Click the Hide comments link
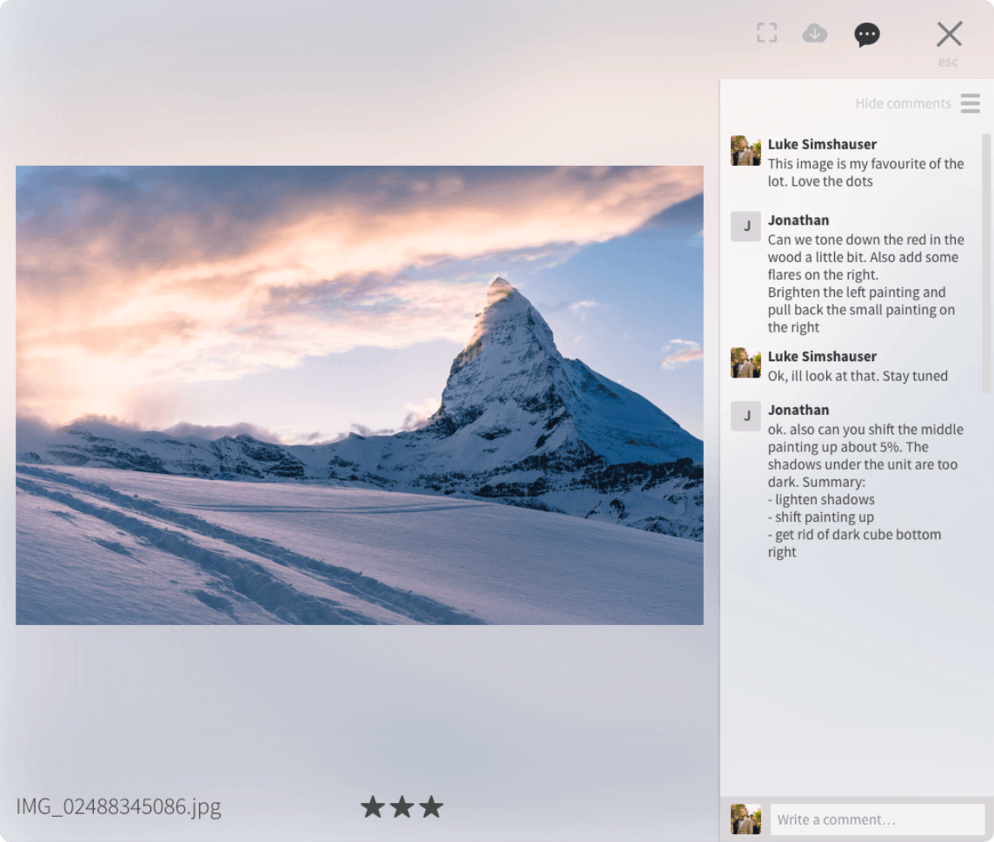 click(903, 104)
